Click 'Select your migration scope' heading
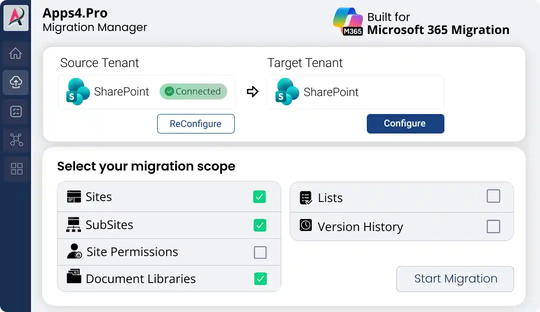 [x=146, y=166]
